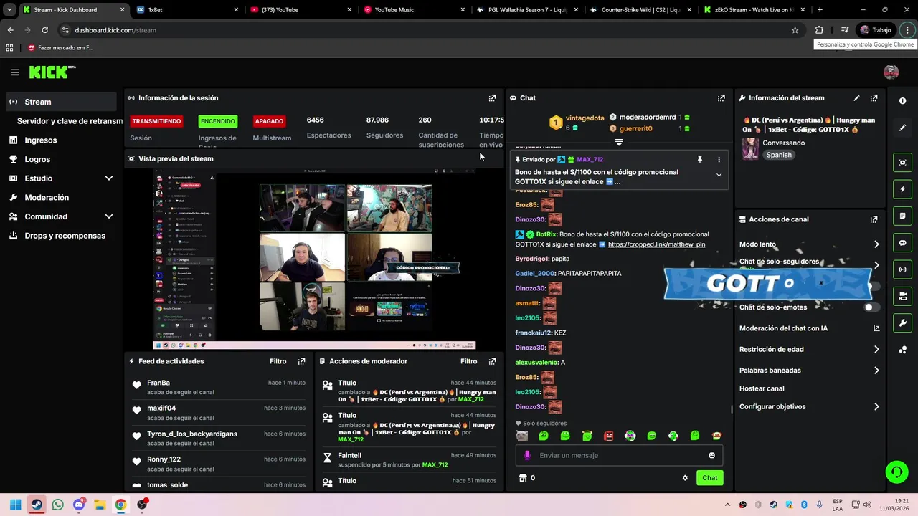918x516 pixels.
Task: Open Restricción de edad options arrow
Action: (876, 350)
